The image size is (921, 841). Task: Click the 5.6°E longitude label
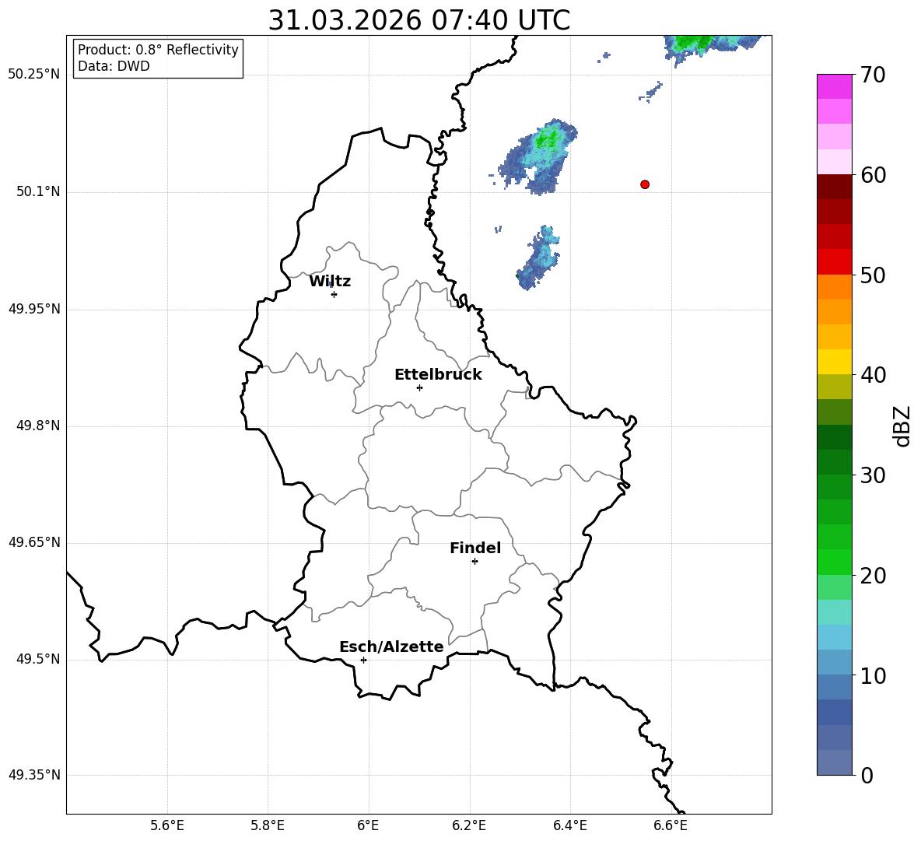tap(167, 825)
